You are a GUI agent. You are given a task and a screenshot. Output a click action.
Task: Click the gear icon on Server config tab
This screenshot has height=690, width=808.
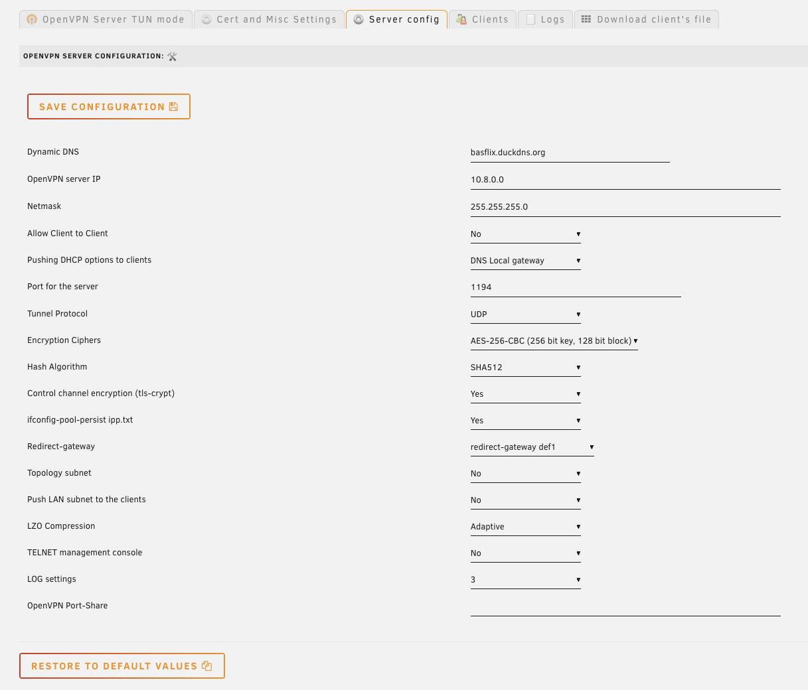pos(359,20)
